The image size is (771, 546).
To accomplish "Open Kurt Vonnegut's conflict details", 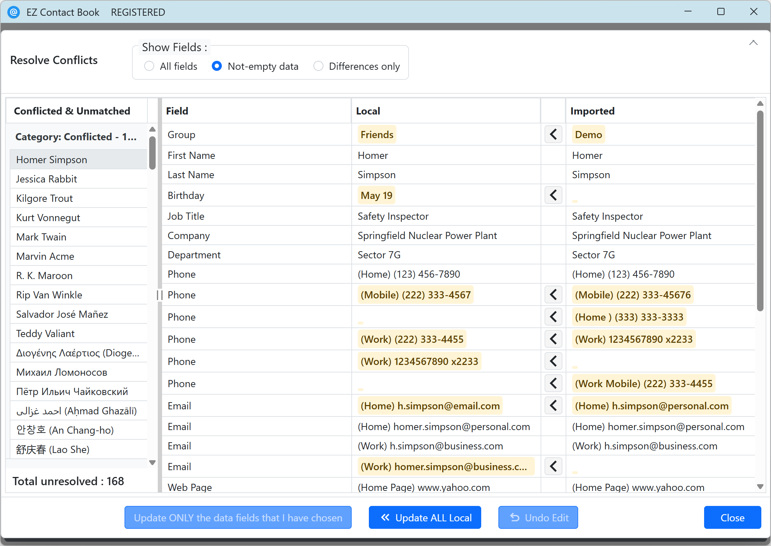I will pos(48,218).
